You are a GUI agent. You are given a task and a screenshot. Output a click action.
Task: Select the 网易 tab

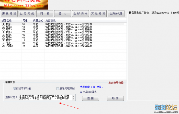click(45, 14)
